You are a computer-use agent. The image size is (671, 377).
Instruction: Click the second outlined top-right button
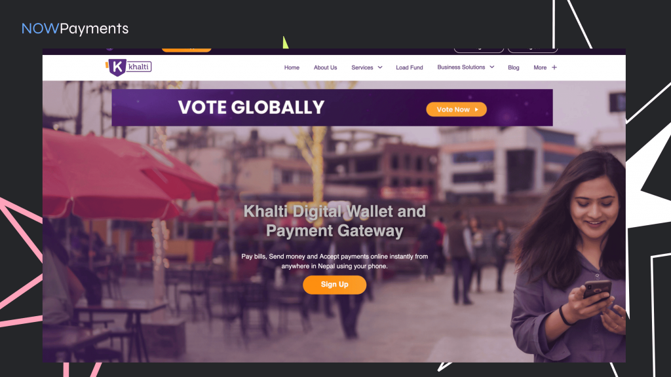click(x=532, y=50)
